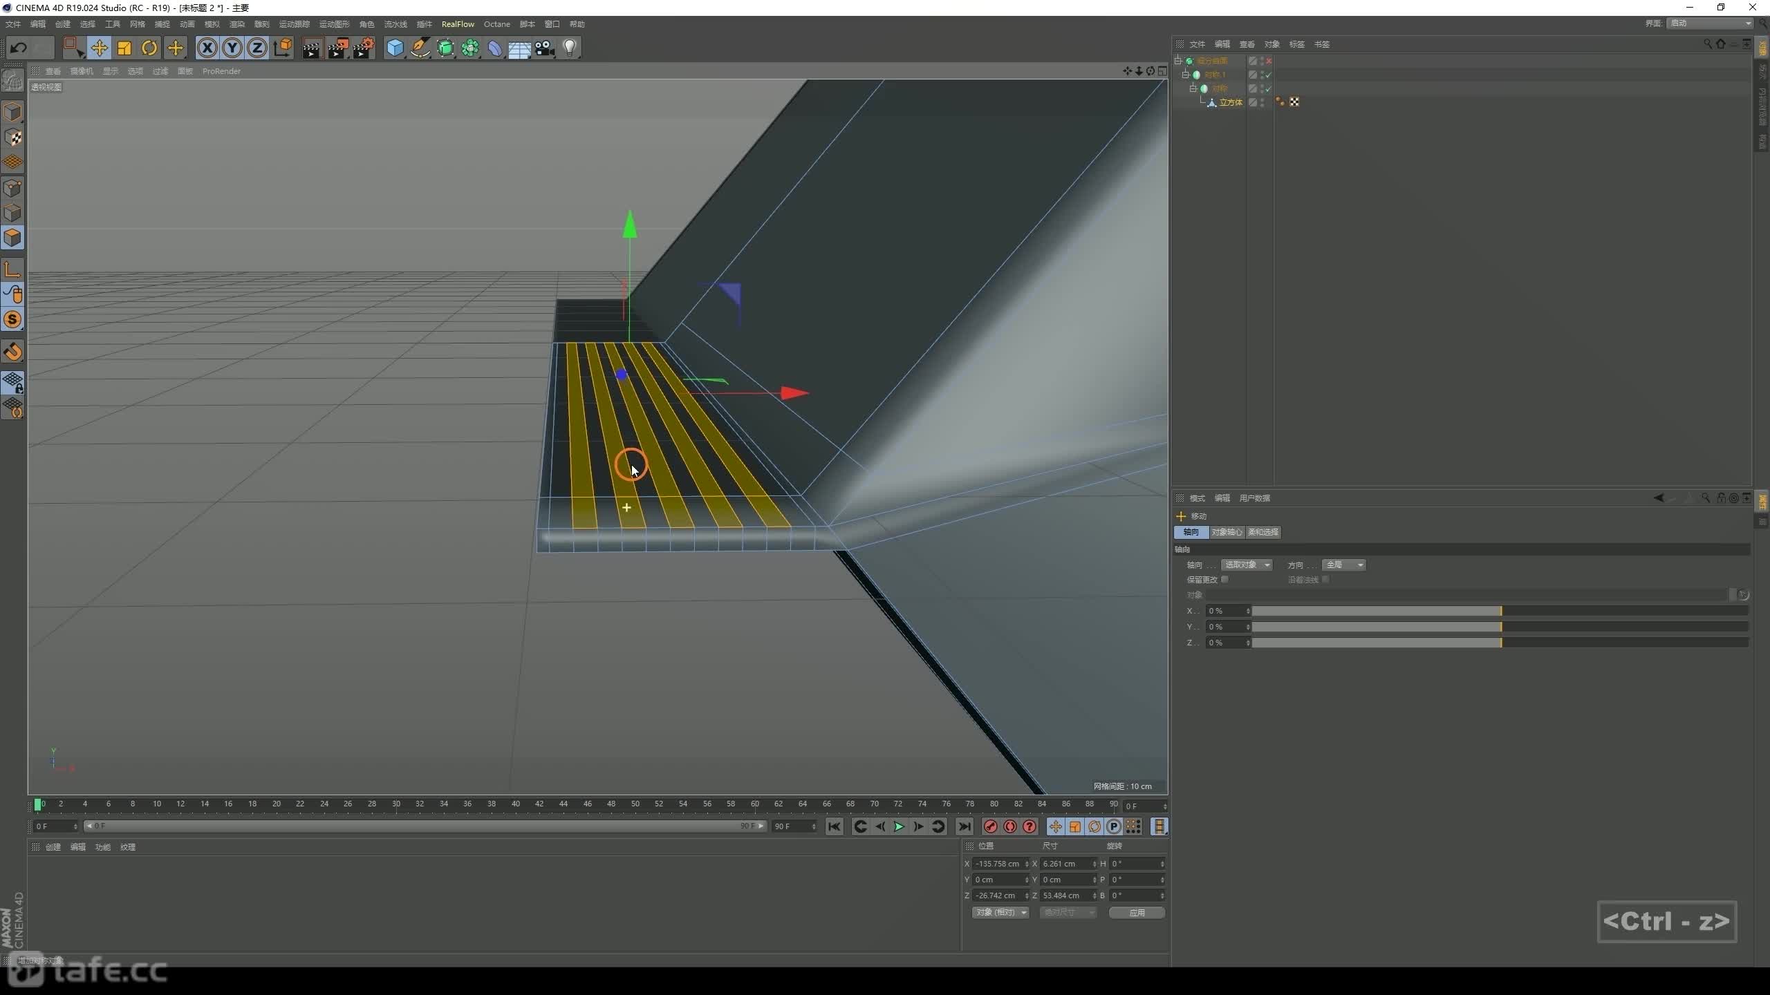The image size is (1770, 995).
Task: Switch to polygon mode in left sidebar
Action: click(x=12, y=238)
